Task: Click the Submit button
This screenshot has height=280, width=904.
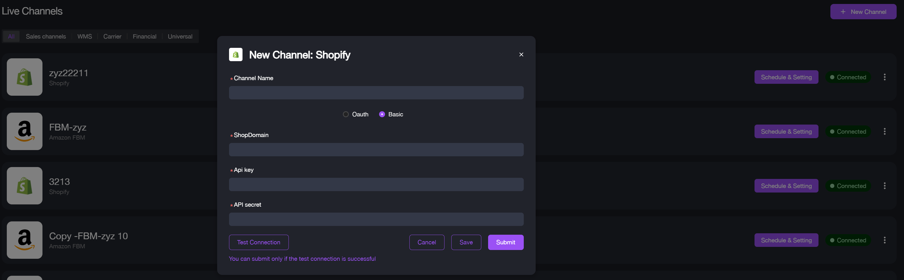Action: click(x=506, y=242)
